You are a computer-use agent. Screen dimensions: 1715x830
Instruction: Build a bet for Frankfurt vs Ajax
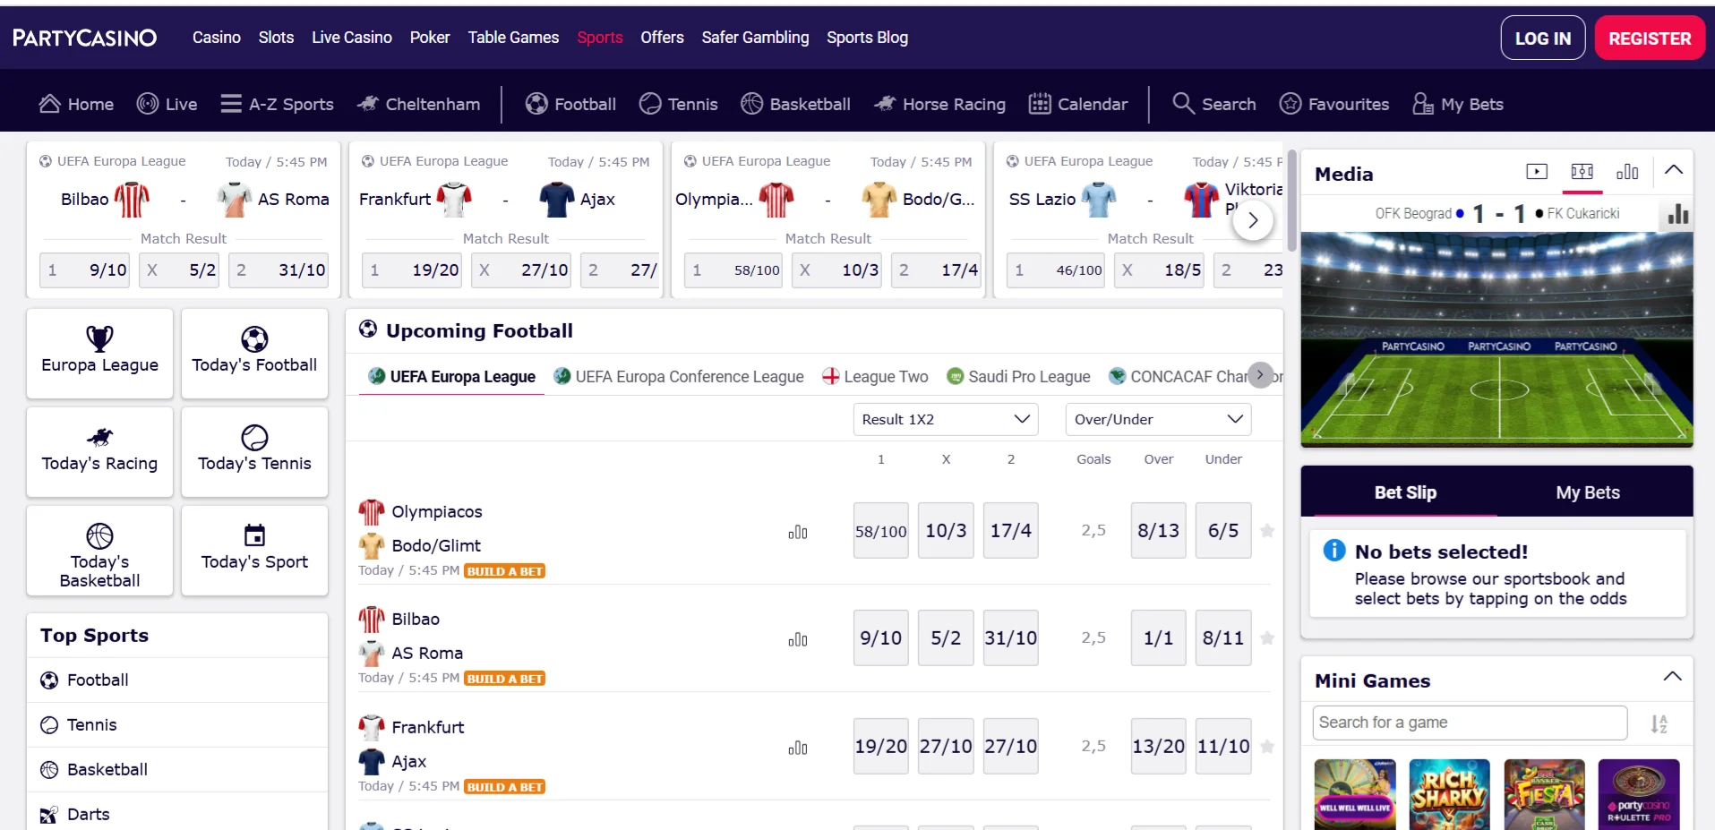point(505,787)
